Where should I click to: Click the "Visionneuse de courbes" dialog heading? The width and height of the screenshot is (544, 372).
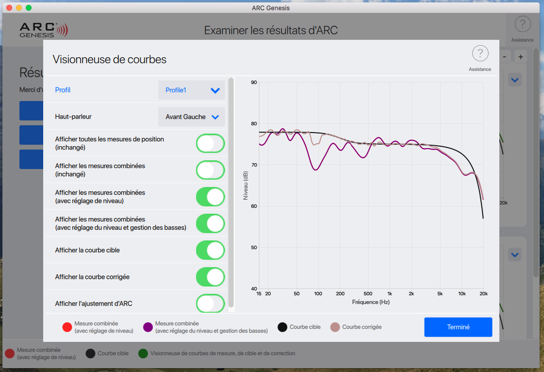[110, 59]
